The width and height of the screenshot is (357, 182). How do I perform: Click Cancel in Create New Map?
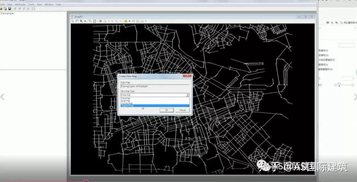(x=182, y=110)
